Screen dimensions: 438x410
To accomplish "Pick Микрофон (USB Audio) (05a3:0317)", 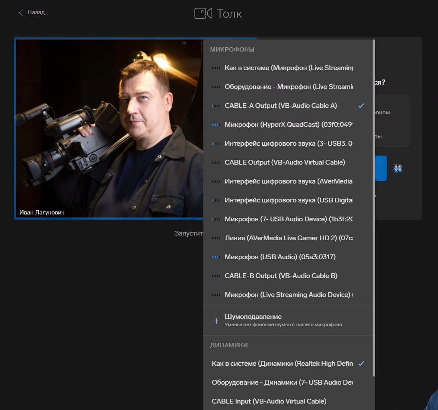I will point(288,257).
